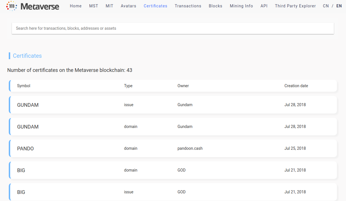Screen dimensions: 346x201
Task: Click Jul 28, 2018 in GUNDAM issue row
Action: 295,105
